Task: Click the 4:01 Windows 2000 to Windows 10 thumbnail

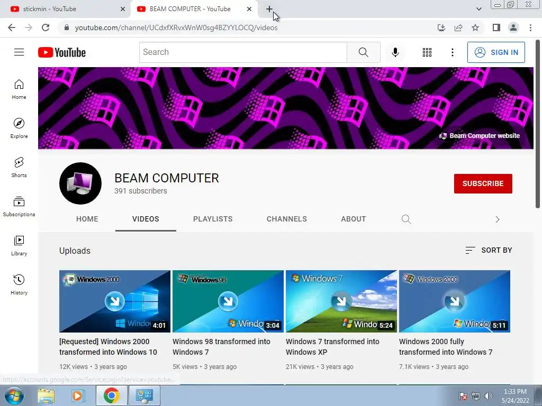Action: [x=115, y=301]
